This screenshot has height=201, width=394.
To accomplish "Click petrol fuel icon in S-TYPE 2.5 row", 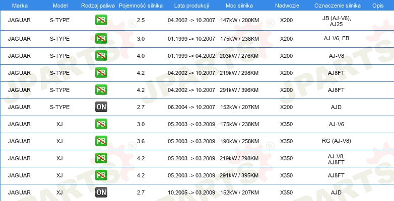I will click(101, 20).
